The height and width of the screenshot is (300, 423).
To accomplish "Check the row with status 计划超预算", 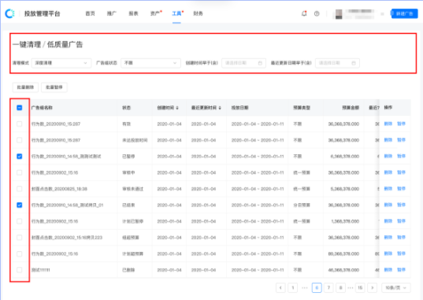I will tap(20, 254).
